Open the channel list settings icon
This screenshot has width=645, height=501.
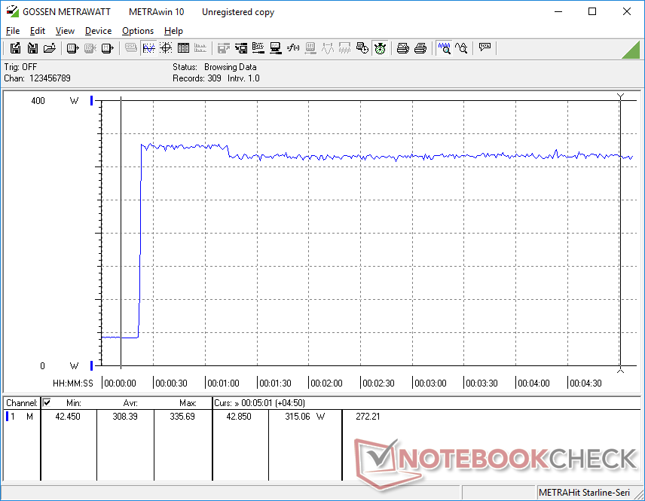[x=258, y=48]
